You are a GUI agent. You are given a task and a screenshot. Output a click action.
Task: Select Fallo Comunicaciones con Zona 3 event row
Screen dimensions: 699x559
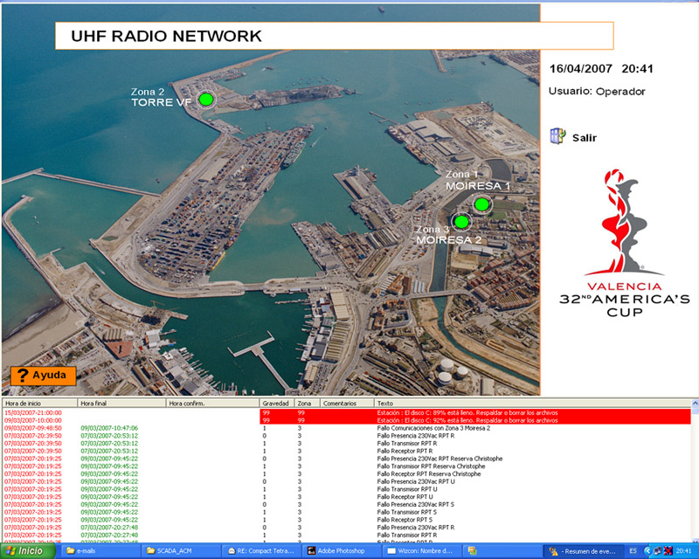(349, 428)
